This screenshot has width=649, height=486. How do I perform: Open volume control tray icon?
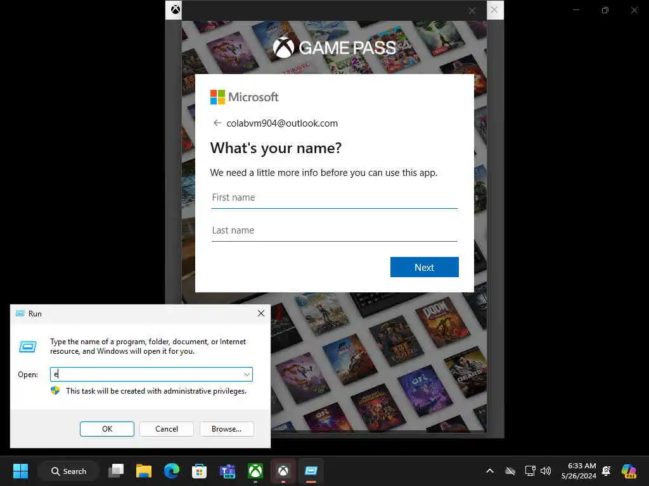pyautogui.click(x=546, y=471)
